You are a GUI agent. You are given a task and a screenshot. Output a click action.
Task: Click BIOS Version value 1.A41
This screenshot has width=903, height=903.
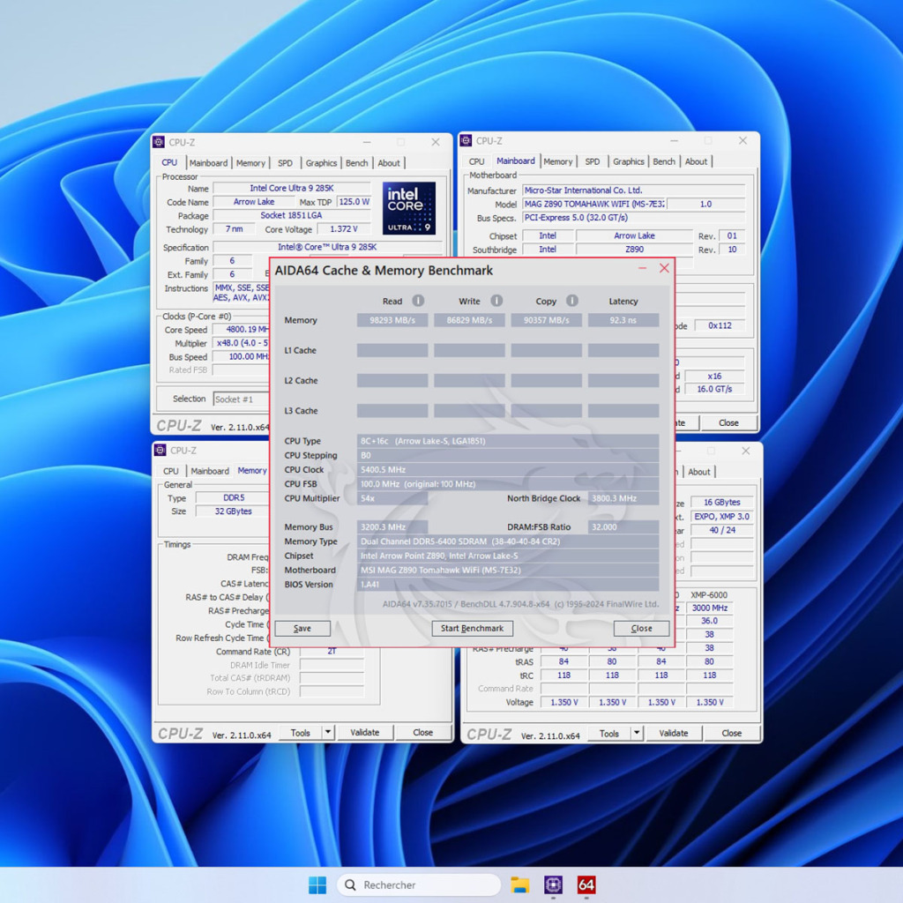pos(508,585)
